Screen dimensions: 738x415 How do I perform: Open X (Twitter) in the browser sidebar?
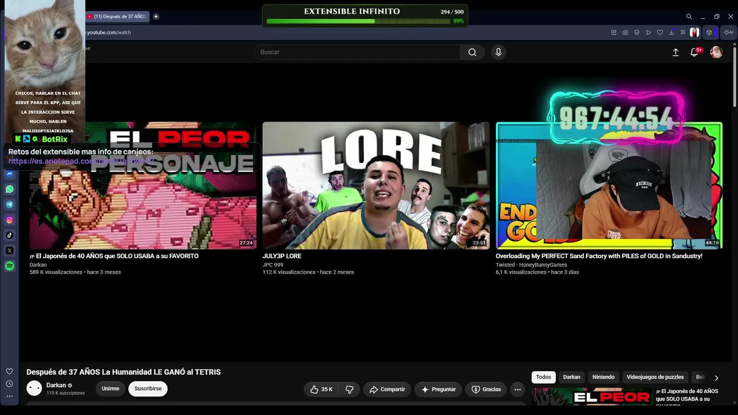tap(10, 251)
